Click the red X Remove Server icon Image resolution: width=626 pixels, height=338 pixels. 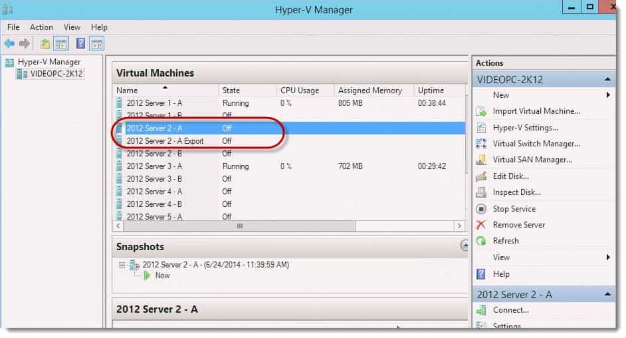point(481,225)
